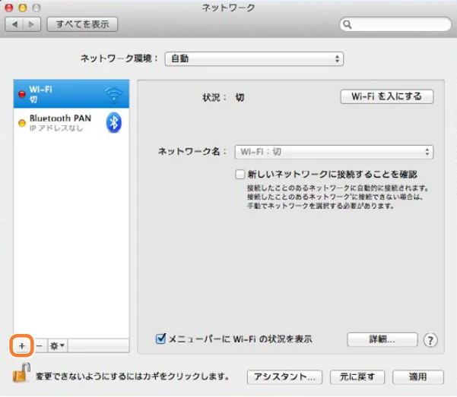Click 元に戻す revert button
Viewport: 457px width, 397px height.
pos(357,377)
